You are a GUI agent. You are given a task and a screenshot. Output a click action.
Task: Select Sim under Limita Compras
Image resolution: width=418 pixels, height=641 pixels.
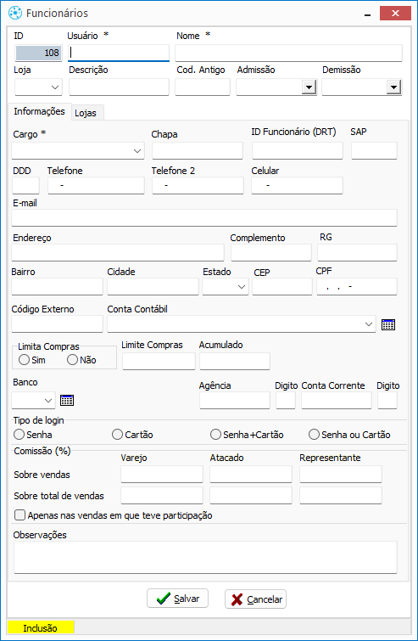point(24,360)
